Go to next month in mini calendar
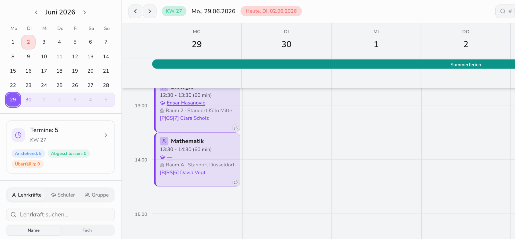 click(84, 12)
